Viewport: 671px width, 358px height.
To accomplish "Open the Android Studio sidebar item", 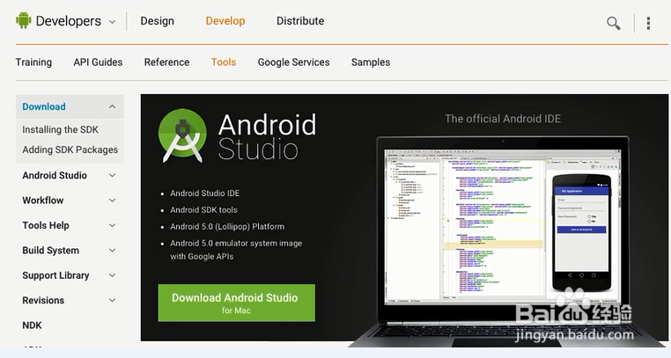I will point(55,175).
